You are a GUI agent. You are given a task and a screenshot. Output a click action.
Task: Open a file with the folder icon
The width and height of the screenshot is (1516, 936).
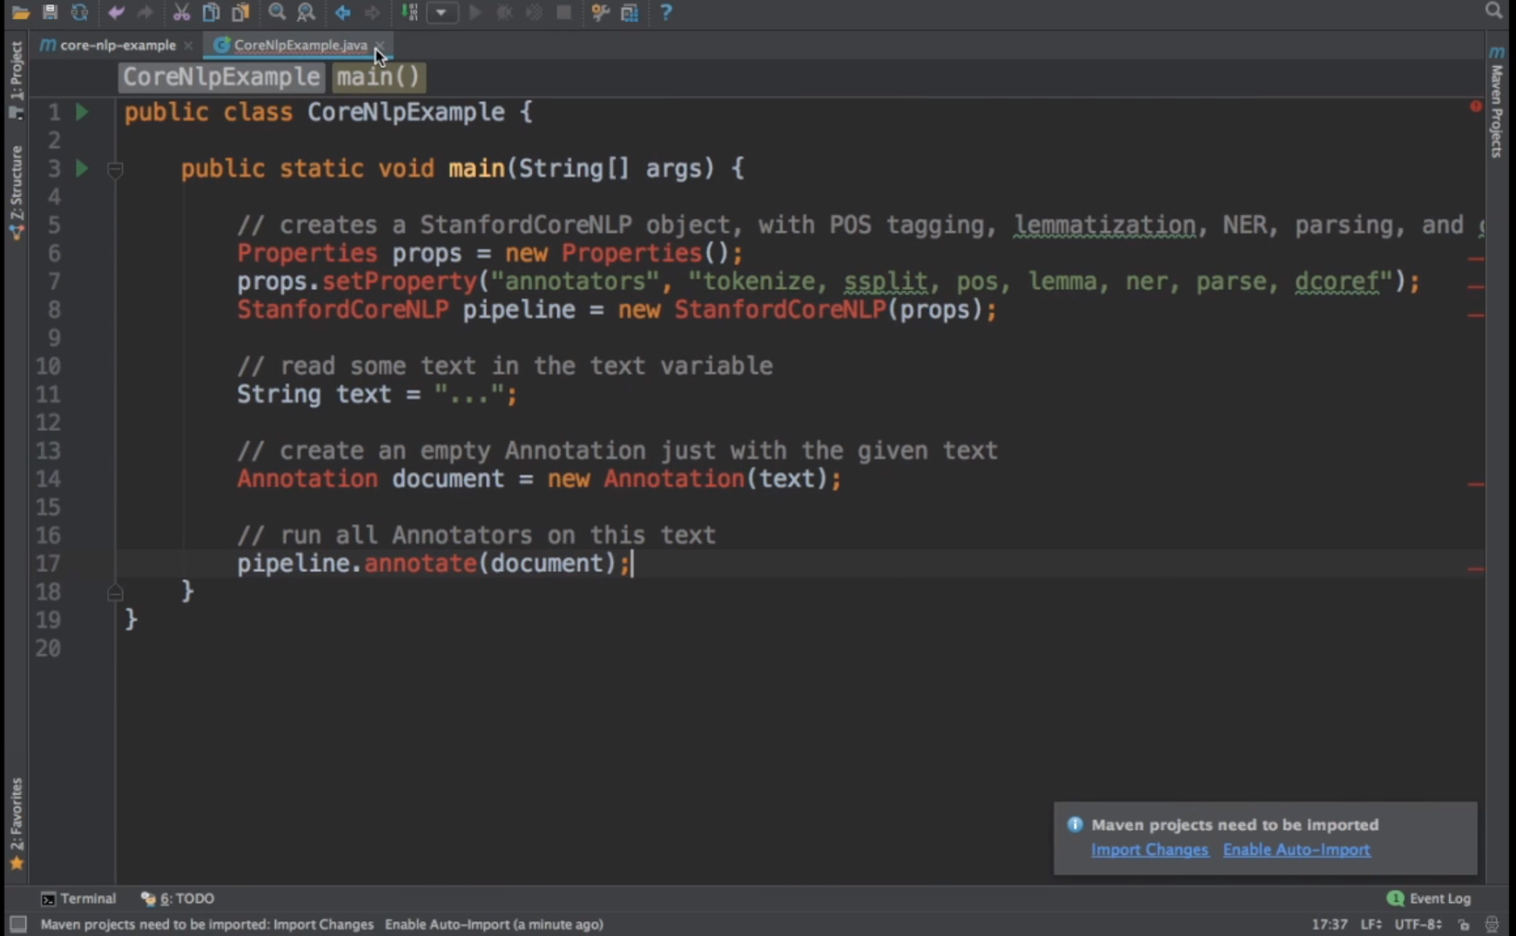click(20, 12)
